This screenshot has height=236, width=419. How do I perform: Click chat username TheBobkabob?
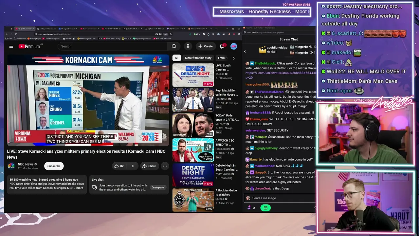(265, 63)
